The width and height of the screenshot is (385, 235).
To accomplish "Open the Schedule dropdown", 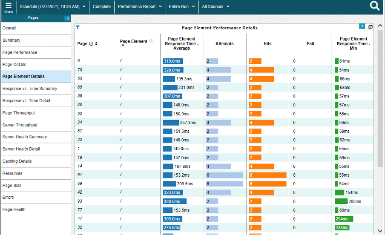I will pyautogui.click(x=52, y=7).
